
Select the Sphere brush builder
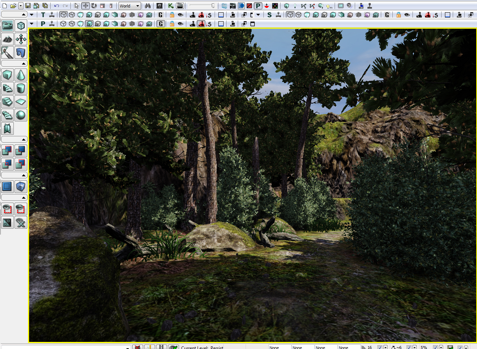tap(21, 115)
